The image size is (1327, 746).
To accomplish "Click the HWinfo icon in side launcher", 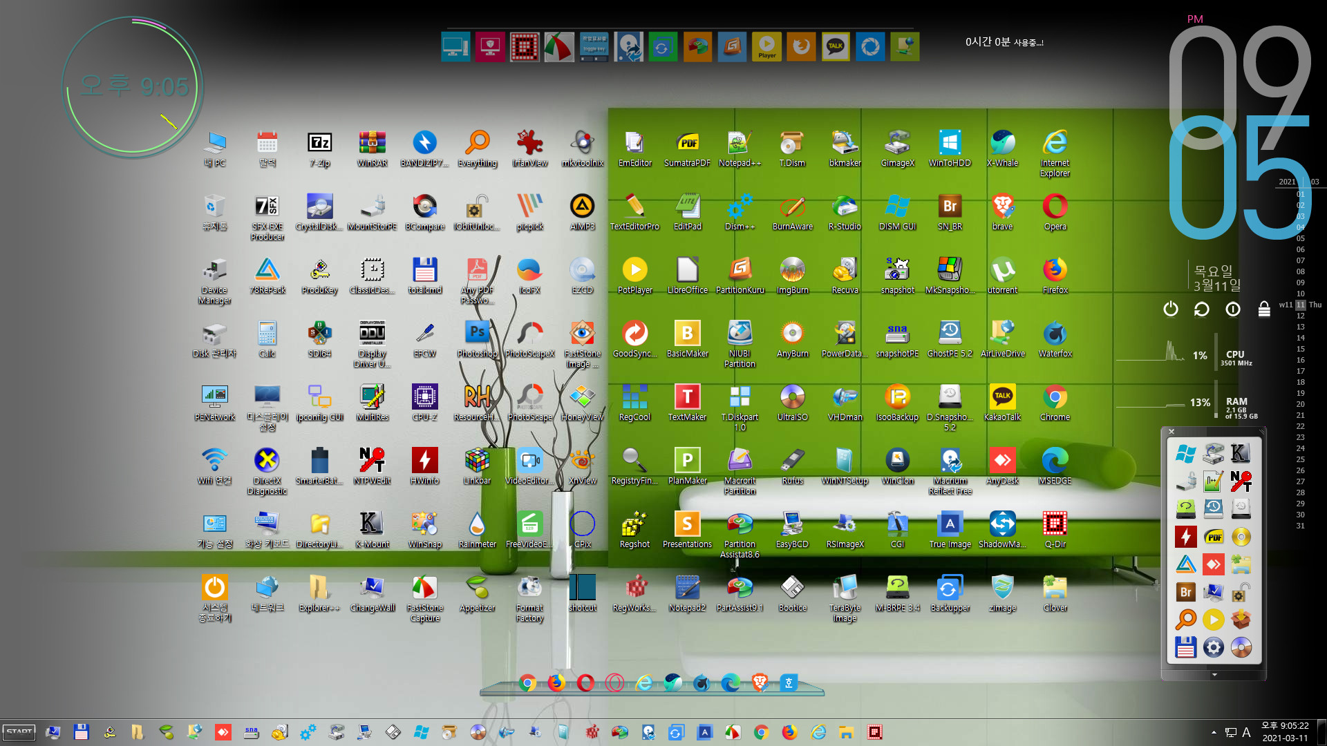I will coord(1186,537).
